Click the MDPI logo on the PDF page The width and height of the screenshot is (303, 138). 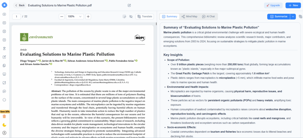[x=140, y=38]
